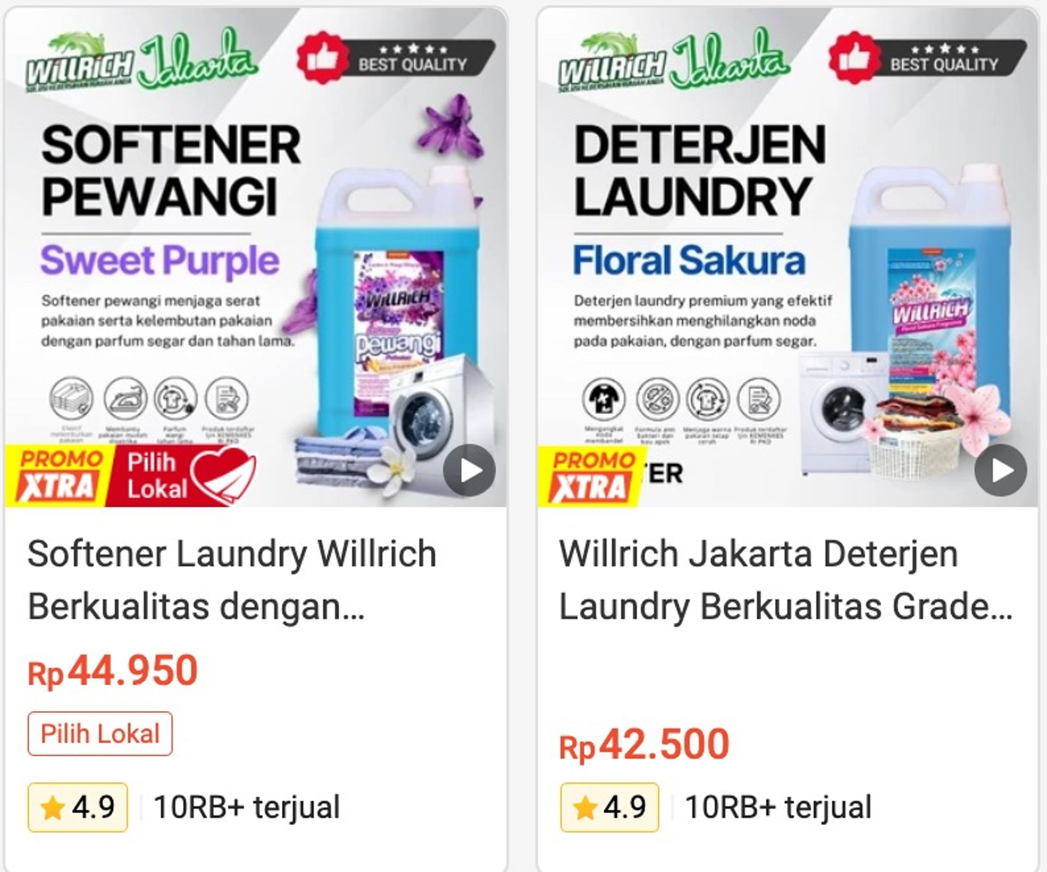Click the Rp44.950 price

[112, 671]
